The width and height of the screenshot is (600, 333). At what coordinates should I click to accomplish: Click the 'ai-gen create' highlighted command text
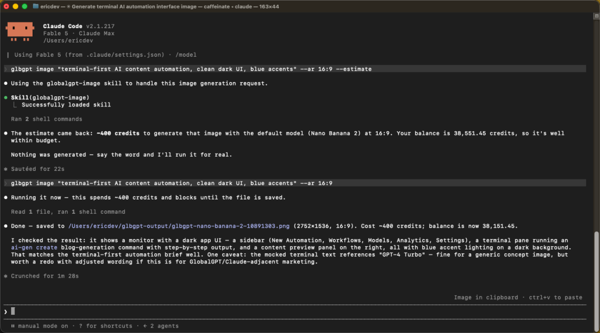(34, 248)
